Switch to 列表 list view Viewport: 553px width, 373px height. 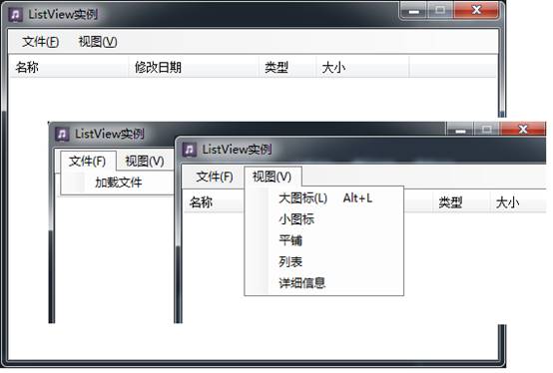(290, 261)
